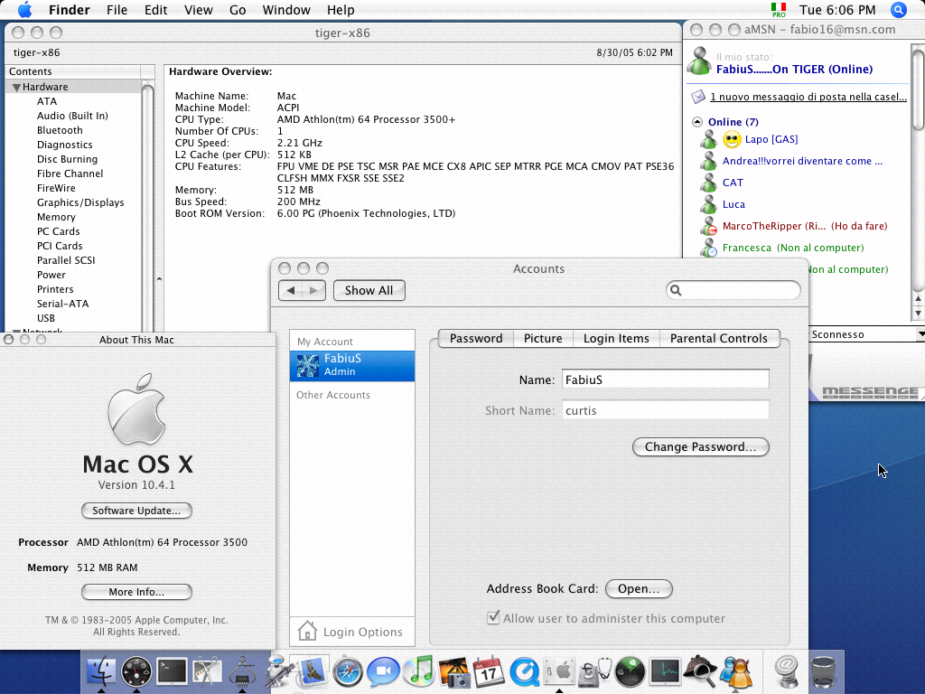Click Spotlight magnifier in menu bar
The width and height of the screenshot is (925, 694).
click(898, 10)
